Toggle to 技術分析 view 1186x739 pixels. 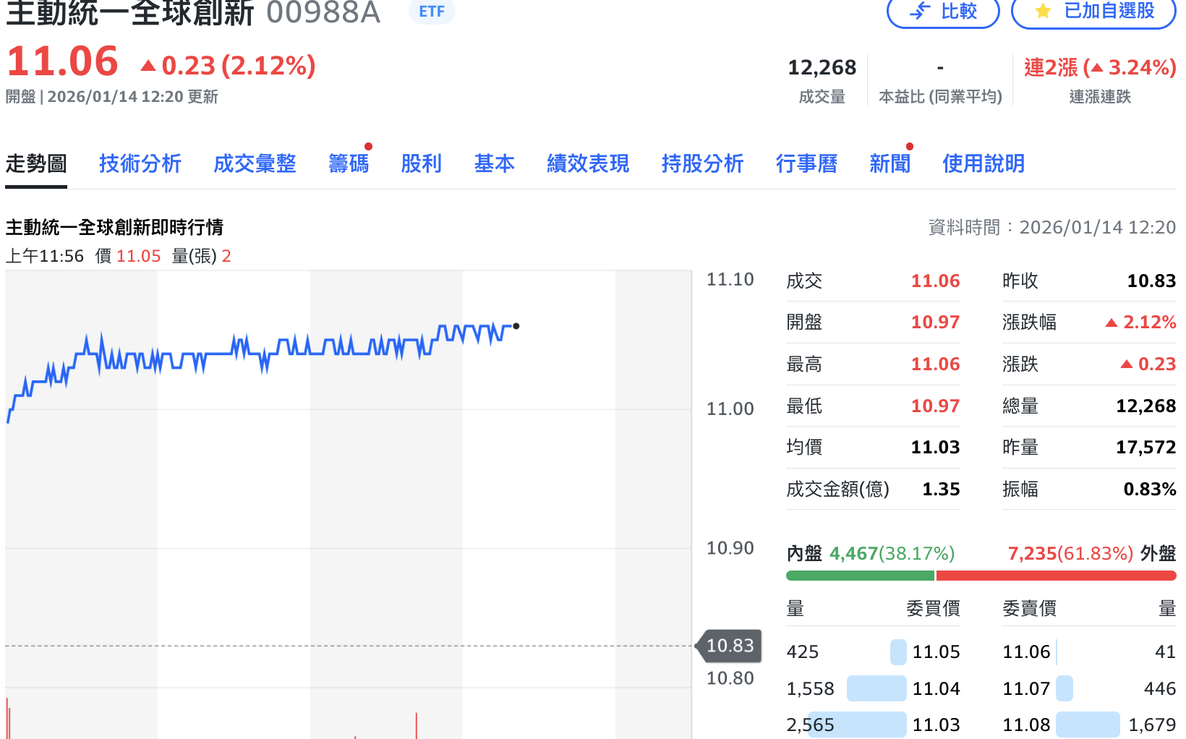(140, 163)
